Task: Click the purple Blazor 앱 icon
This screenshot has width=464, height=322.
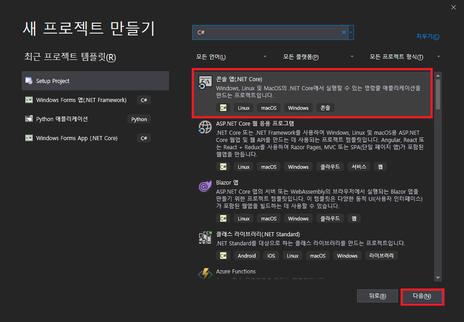Action: click(x=205, y=186)
